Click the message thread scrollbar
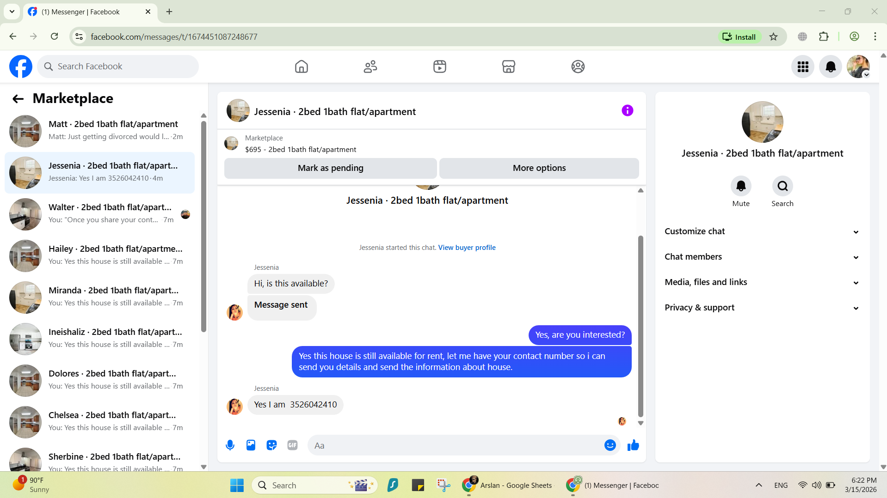Viewport: 887px width, 498px height. click(641, 326)
